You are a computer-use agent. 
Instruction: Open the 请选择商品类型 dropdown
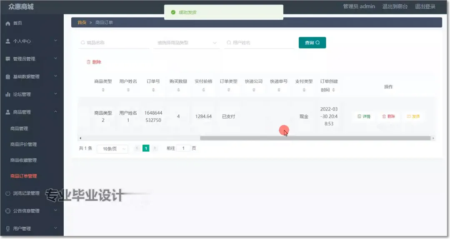click(x=187, y=43)
